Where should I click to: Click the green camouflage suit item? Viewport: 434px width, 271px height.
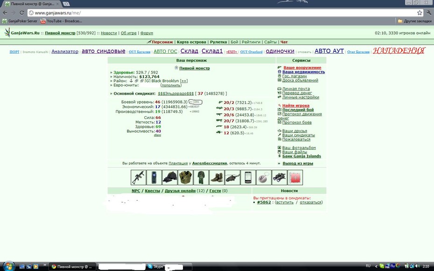pos(201,178)
